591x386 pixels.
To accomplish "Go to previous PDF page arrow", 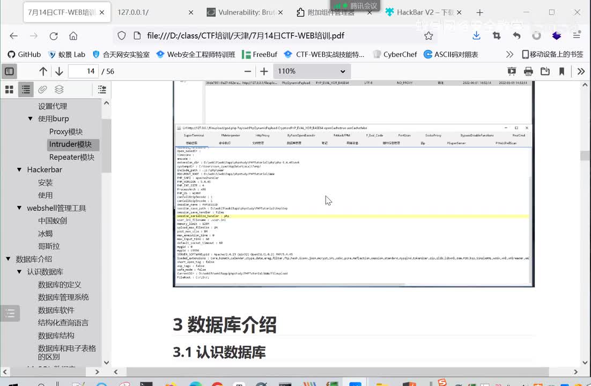I will [43, 71].
